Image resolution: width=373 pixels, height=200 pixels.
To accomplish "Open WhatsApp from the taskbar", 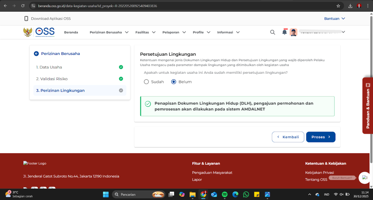I will [x=246, y=195].
